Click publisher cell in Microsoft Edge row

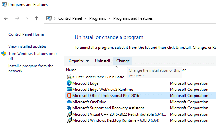[189, 83]
